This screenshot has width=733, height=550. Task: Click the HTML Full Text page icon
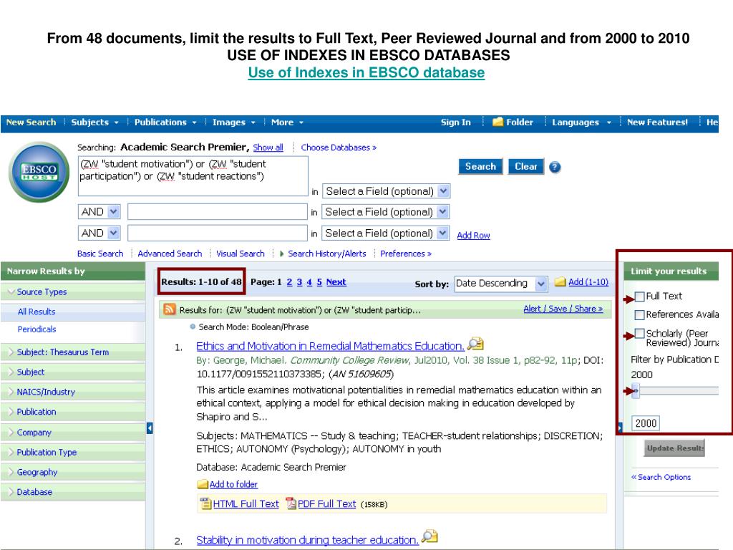click(x=205, y=503)
